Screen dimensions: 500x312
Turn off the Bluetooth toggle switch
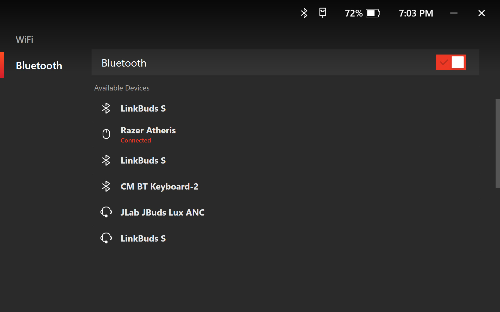coord(451,62)
